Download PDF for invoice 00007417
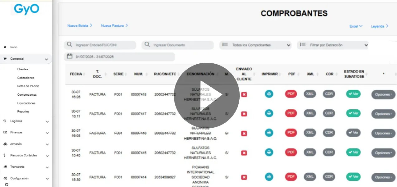Image resolution: width=397 pixels, height=187 pixels. tap(291, 113)
